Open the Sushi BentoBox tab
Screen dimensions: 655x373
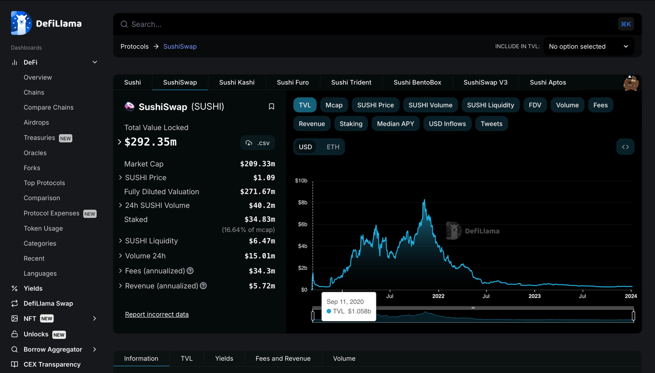pyautogui.click(x=417, y=82)
